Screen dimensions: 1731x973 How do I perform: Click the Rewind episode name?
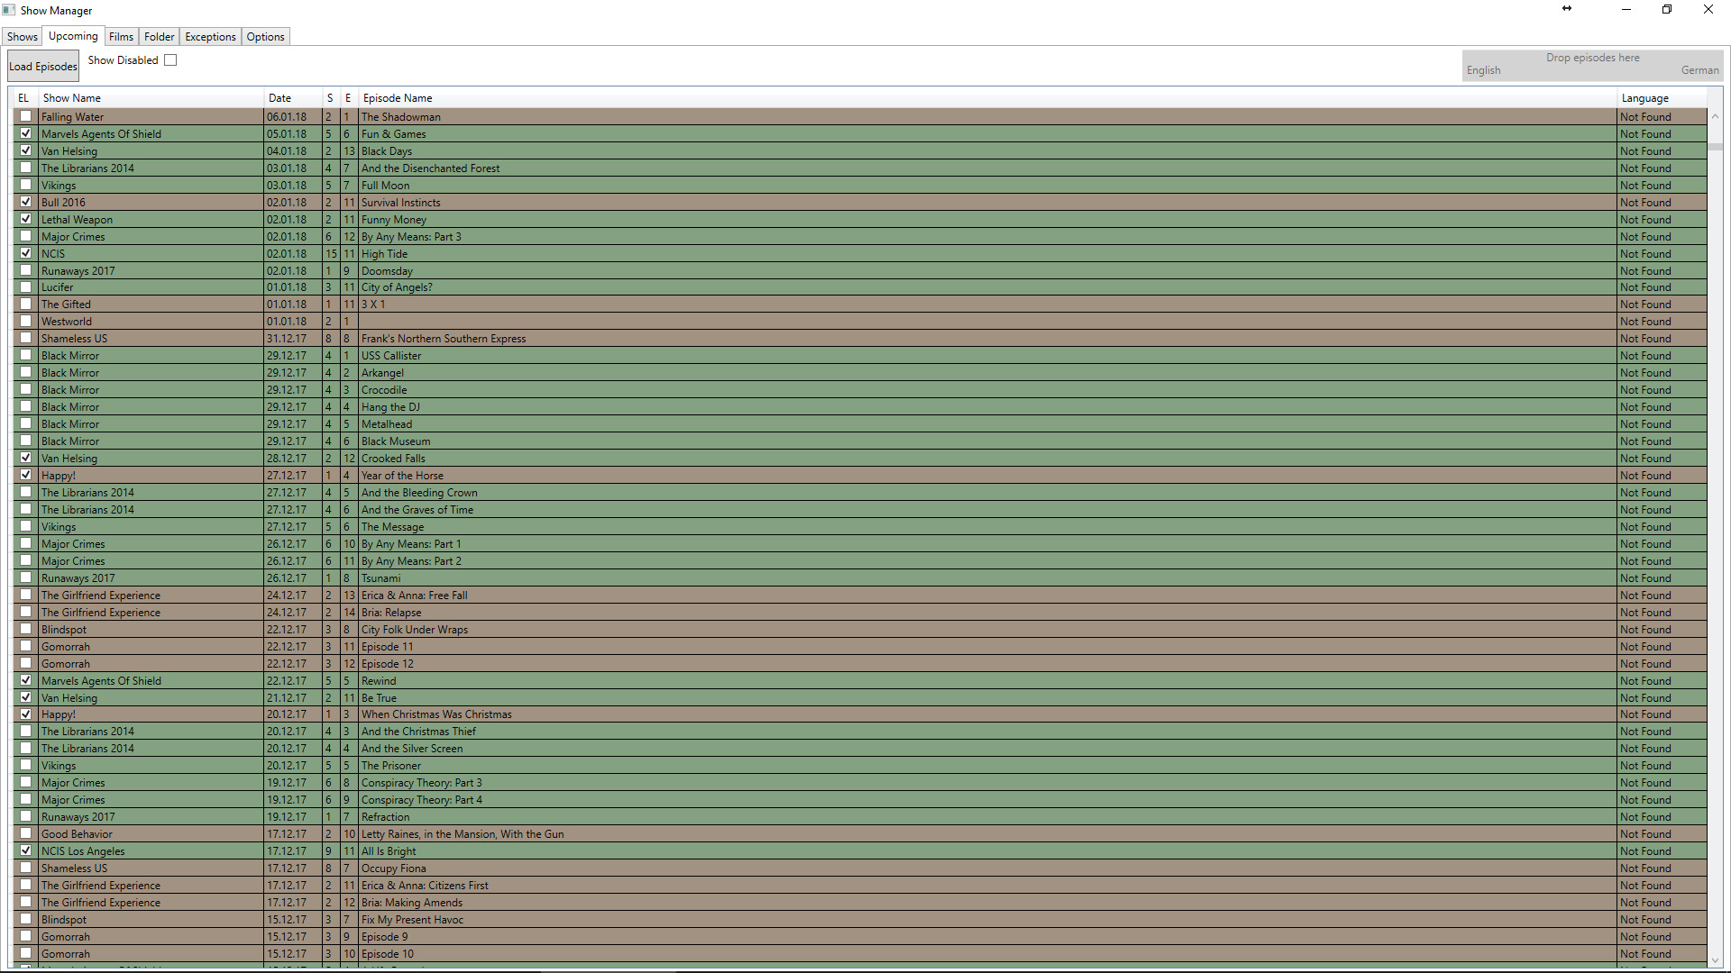coord(379,681)
